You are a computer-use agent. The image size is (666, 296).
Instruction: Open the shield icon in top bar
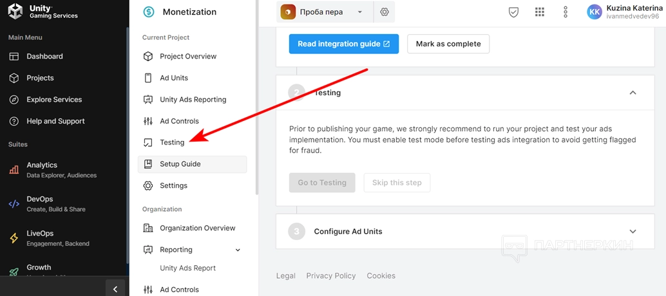tap(513, 12)
